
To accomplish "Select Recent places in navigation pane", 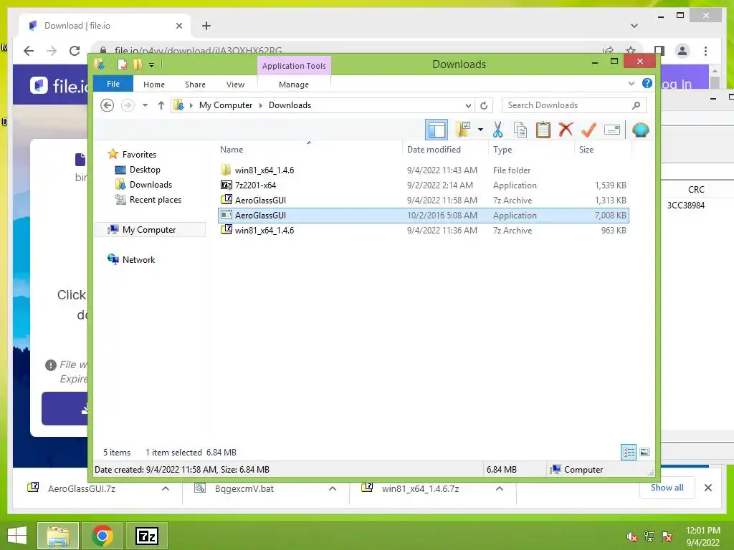I will click(156, 200).
